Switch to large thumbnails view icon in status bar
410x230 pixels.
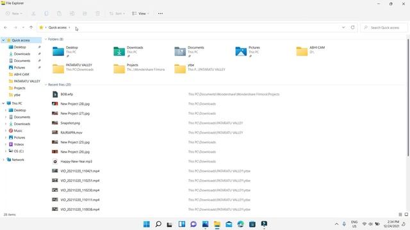point(406,215)
